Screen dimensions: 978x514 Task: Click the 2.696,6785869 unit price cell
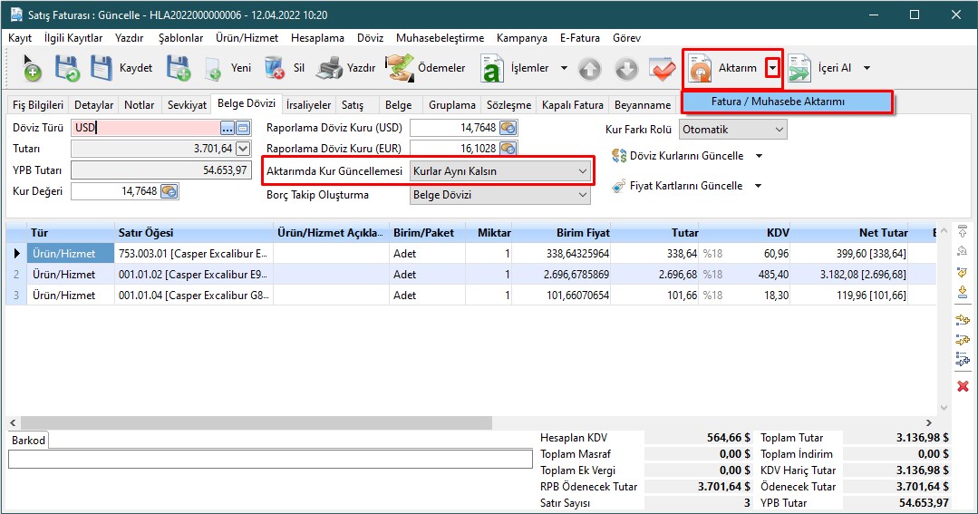click(x=561, y=275)
